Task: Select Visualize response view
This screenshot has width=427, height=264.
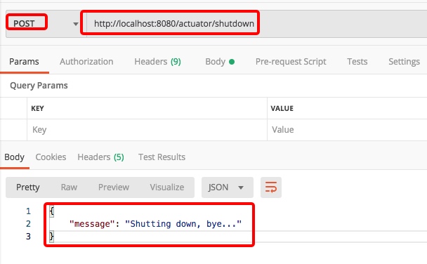Action: (x=167, y=187)
